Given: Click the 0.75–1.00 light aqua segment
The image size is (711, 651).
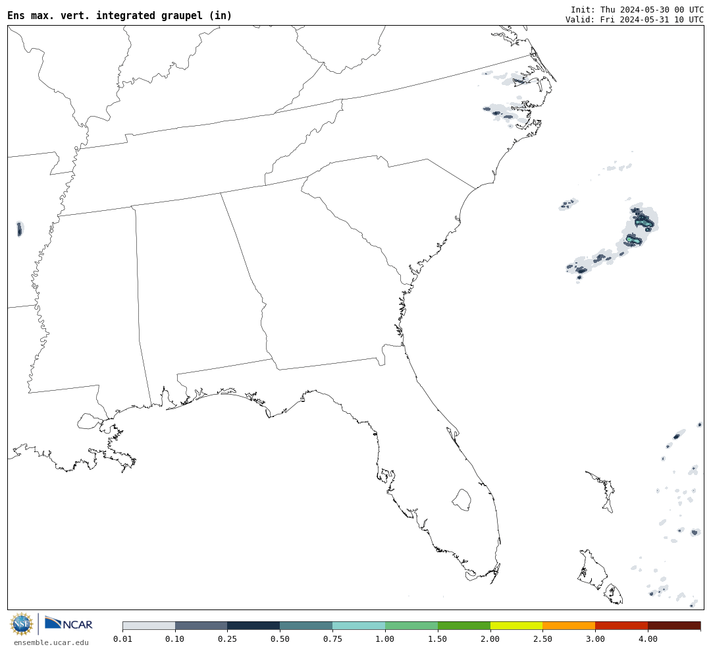Looking at the screenshot, I should point(359,625).
